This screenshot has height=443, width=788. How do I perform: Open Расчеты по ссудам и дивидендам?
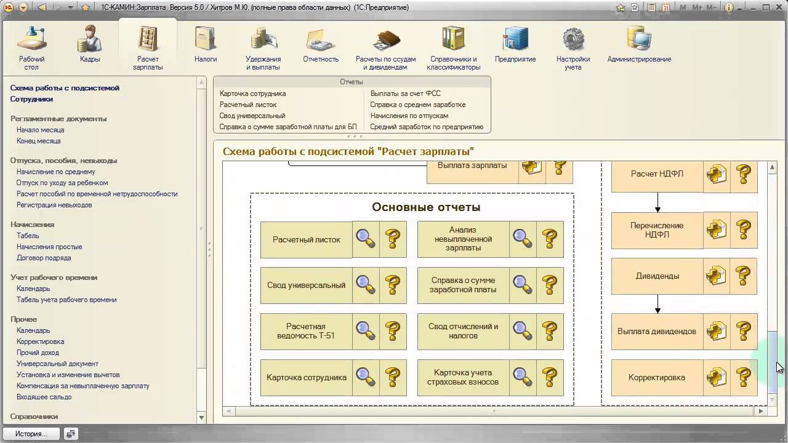point(386,48)
